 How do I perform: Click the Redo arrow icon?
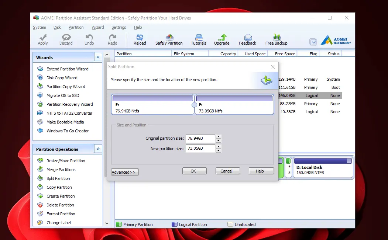coord(112,37)
